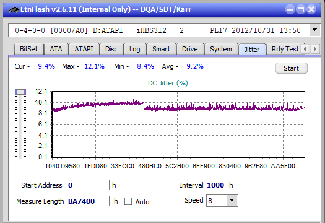Switch to the Smart tab
Screen dimensions: 325x223
pos(161,49)
